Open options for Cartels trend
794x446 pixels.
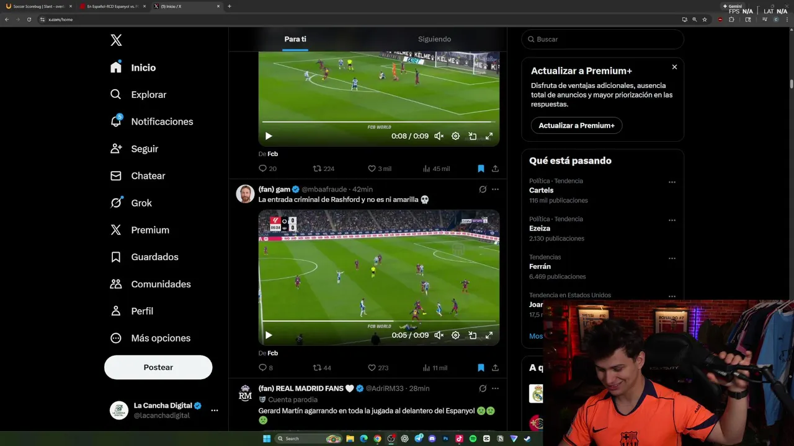tap(672, 182)
